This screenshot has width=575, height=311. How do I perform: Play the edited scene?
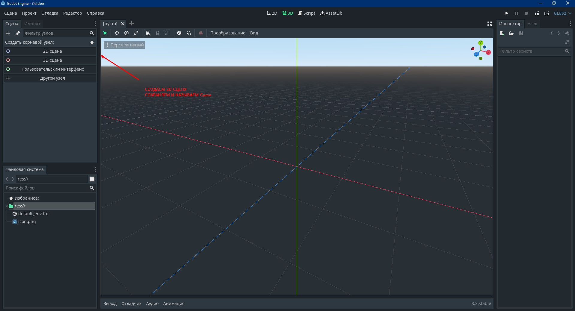point(537,13)
